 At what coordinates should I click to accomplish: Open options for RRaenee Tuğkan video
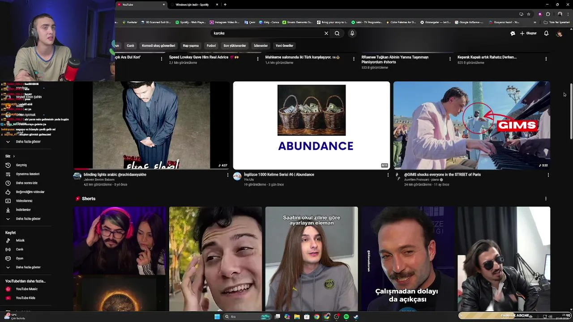(450, 59)
